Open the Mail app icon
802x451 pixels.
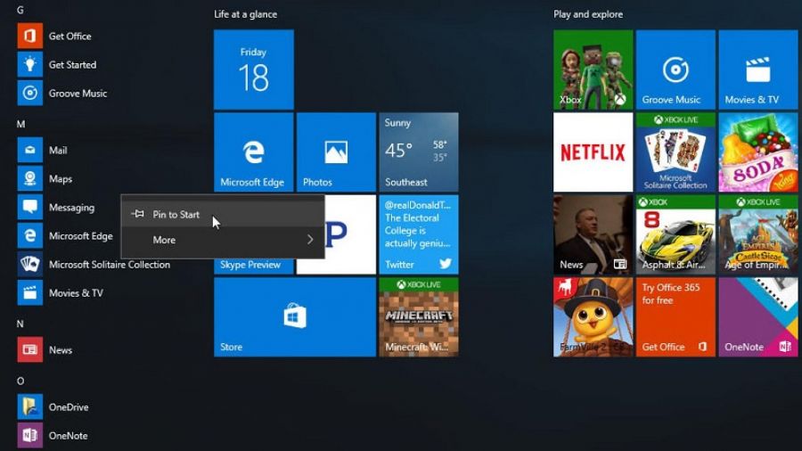[x=29, y=151]
